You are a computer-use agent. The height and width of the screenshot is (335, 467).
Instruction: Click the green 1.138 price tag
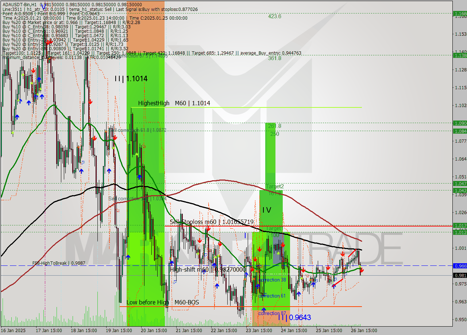point(460,55)
